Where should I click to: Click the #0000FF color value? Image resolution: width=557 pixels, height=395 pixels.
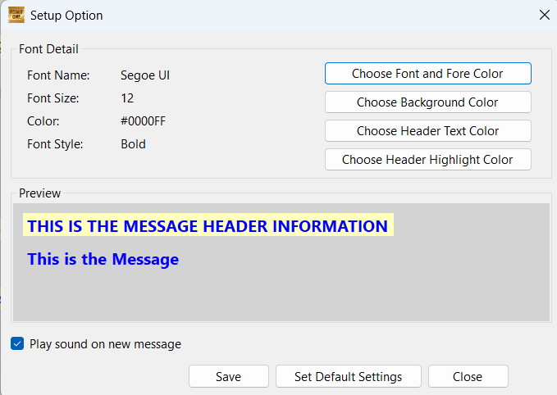(144, 121)
